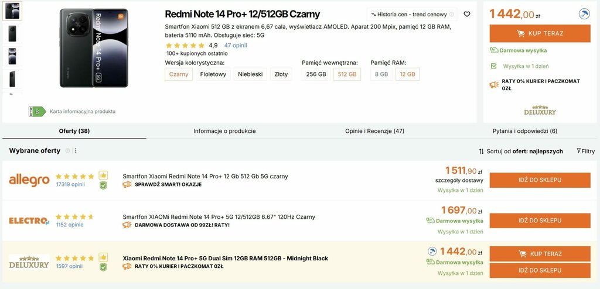
Task: Go to the Electro.pl shop offer
Action: point(540,221)
